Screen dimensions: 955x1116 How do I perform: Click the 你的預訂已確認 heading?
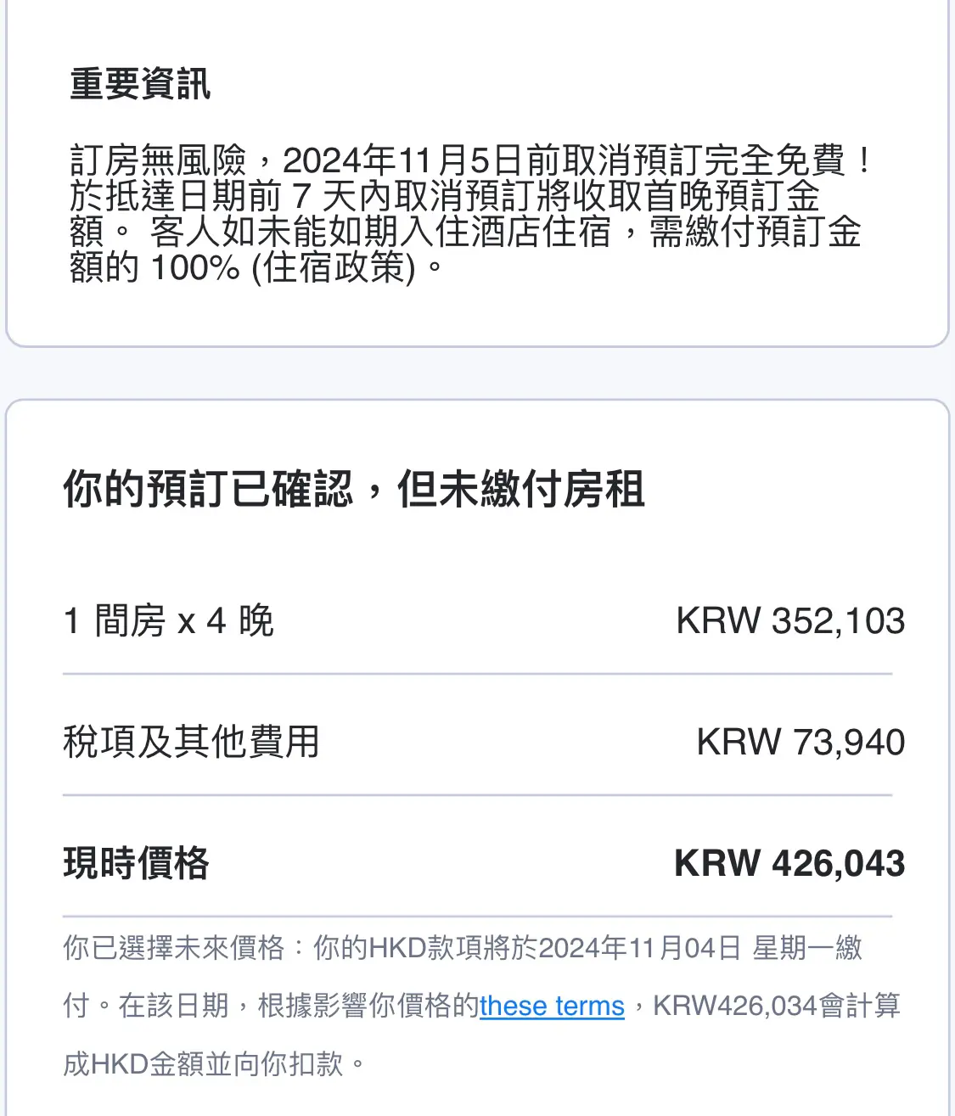point(207,489)
